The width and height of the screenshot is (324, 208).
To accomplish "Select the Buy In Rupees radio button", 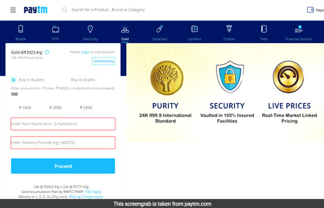I will pos(14,79).
